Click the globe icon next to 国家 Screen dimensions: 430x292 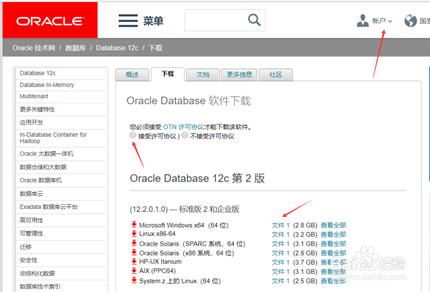click(x=410, y=20)
